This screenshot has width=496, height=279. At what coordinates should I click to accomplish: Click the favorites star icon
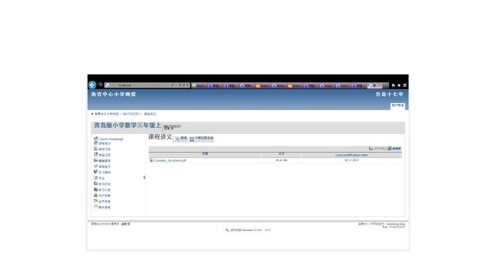399,85
